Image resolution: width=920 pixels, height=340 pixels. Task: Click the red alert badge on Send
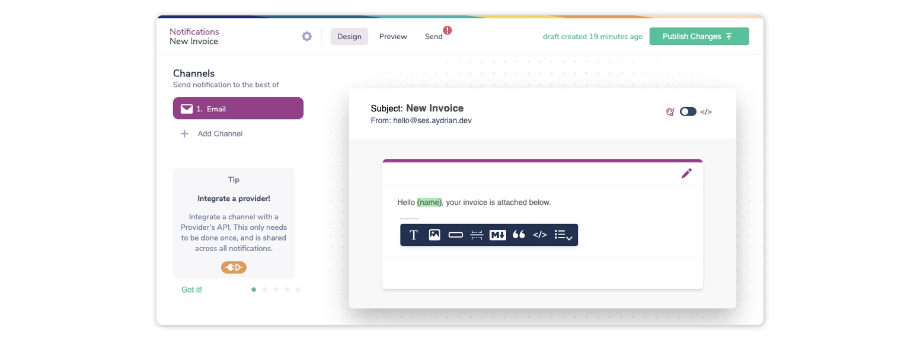447,30
